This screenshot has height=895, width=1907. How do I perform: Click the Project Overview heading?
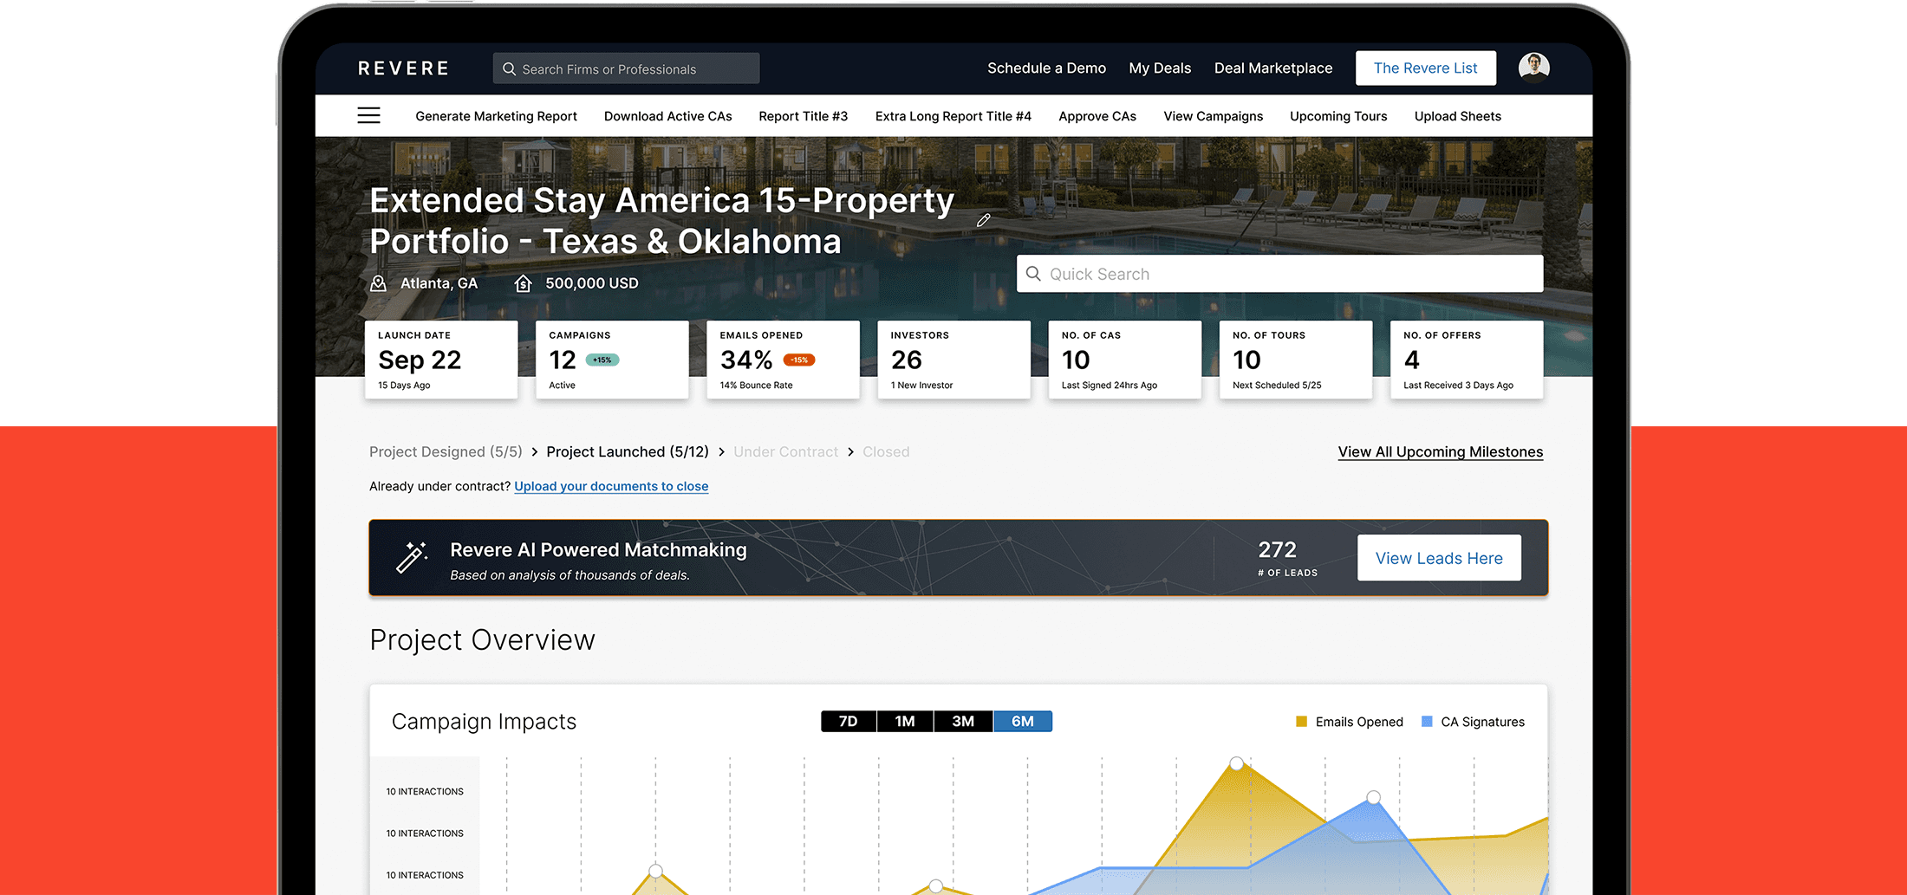pos(482,640)
